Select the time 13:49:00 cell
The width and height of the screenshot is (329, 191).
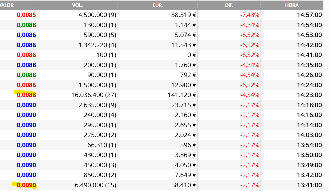pyautogui.click(x=309, y=165)
